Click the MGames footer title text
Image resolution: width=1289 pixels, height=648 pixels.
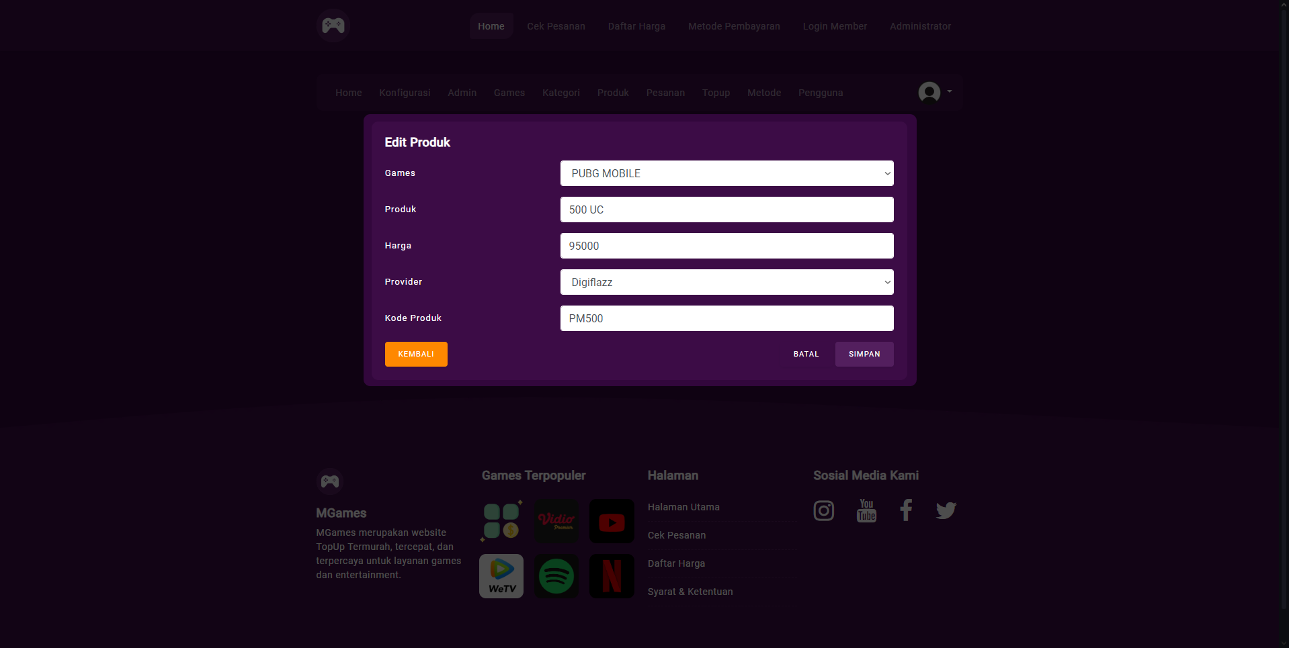point(341,513)
